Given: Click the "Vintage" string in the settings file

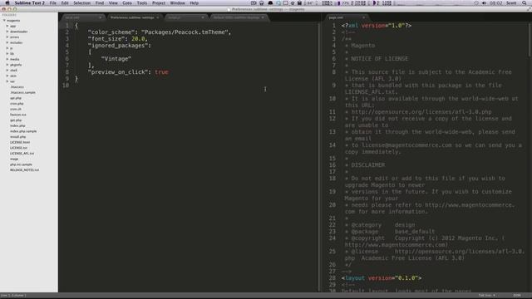Looking at the screenshot, I should (x=116, y=59).
